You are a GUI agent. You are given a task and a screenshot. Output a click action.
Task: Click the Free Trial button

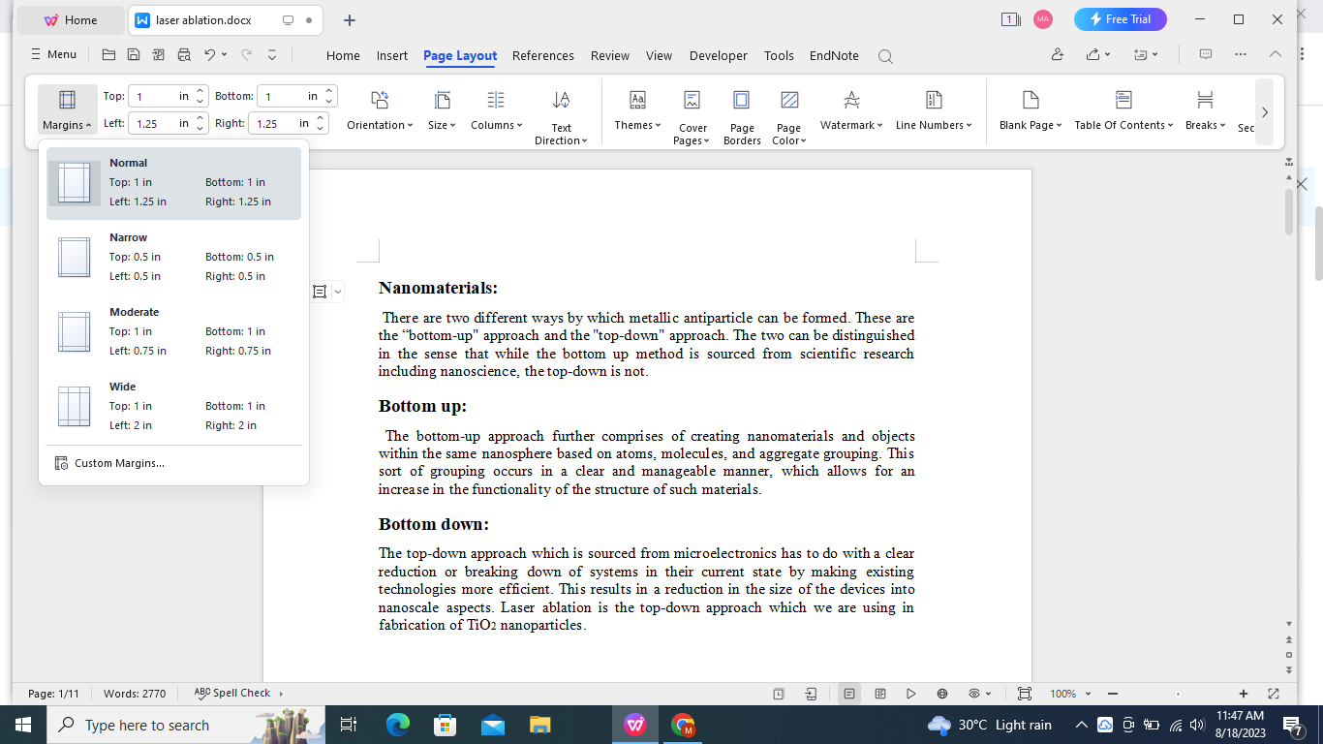(x=1120, y=18)
